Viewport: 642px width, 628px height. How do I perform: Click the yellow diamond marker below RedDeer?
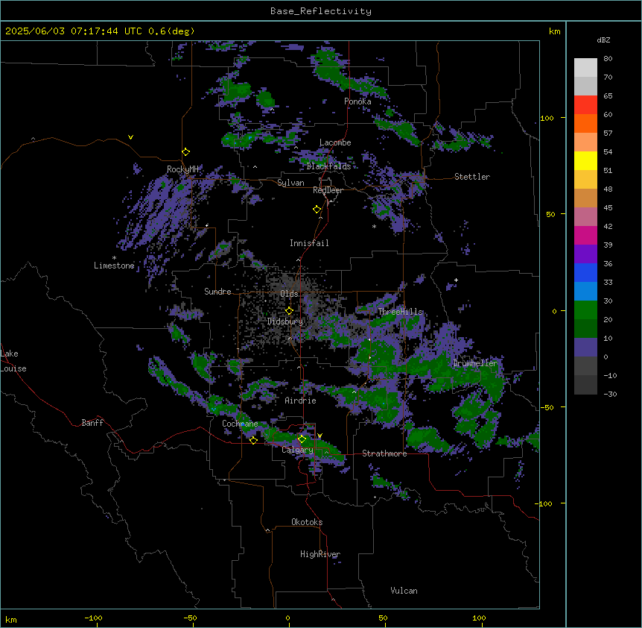click(317, 210)
